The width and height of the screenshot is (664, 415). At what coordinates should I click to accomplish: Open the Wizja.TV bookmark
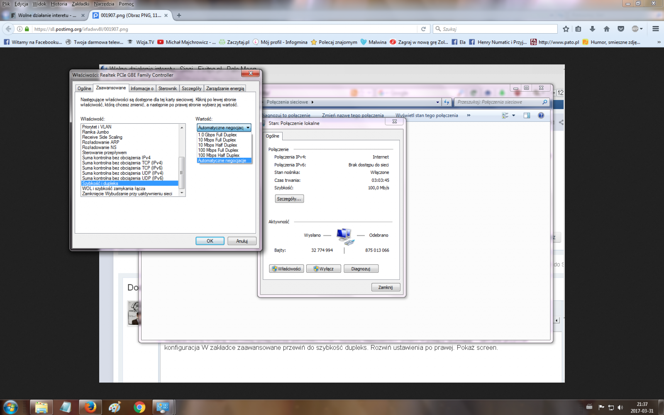(x=141, y=42)
